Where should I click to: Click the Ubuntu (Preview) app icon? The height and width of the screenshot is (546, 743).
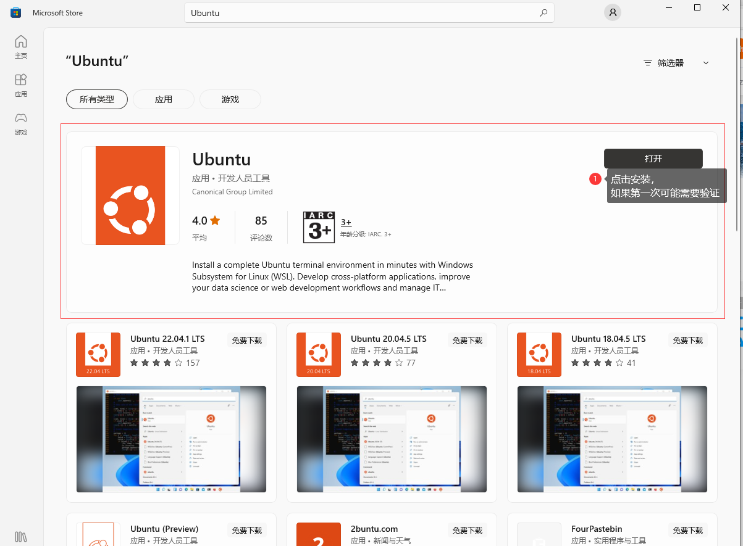coord(98,534)
